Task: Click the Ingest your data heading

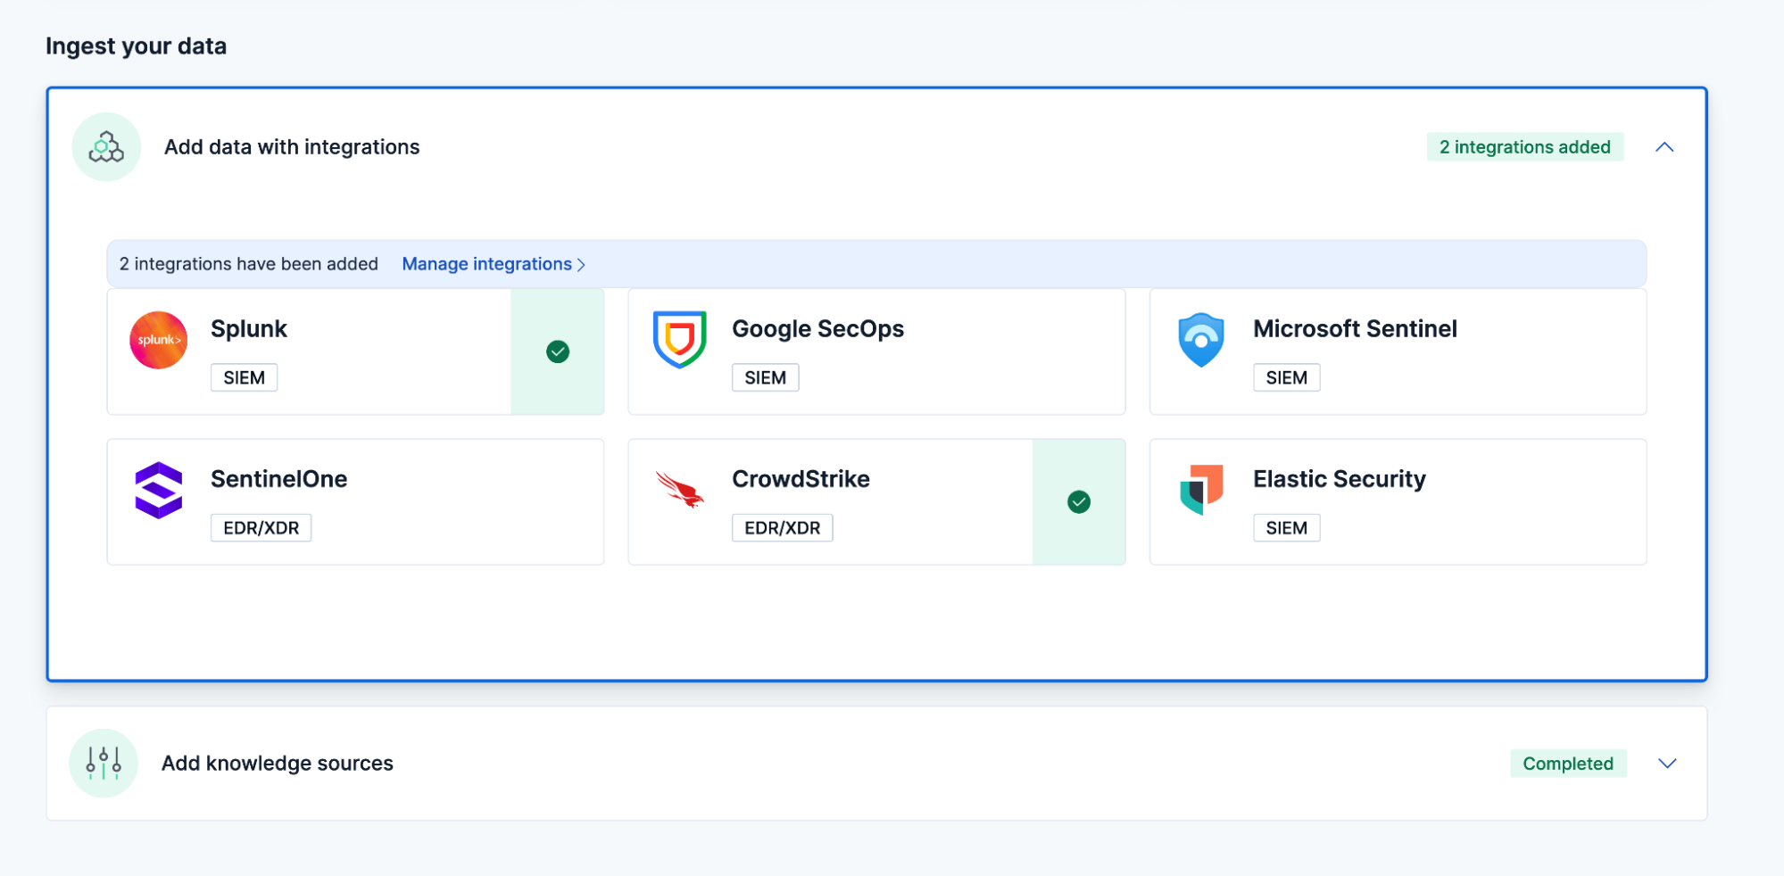Action: pos(137,46)
